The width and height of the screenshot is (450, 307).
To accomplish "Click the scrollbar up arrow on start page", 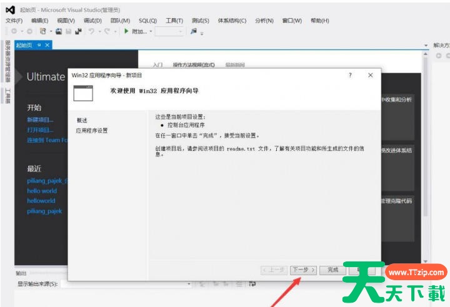I will 426,54.
